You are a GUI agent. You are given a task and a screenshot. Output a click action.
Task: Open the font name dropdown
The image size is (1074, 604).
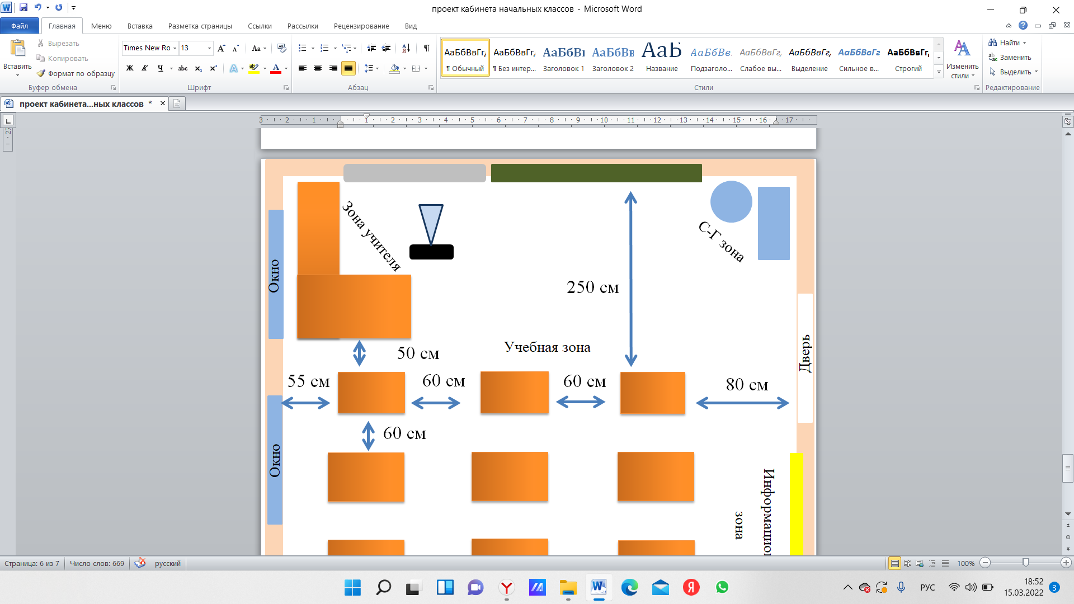point(175,48)
